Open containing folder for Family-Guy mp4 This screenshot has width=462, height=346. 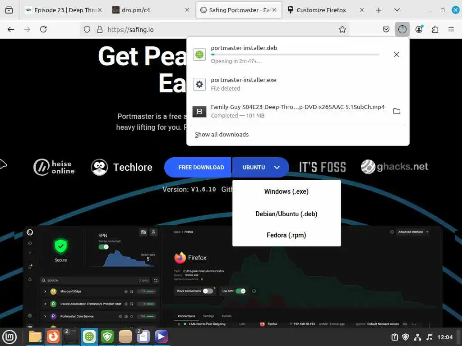pyautogui.click(x=397, y=111)
